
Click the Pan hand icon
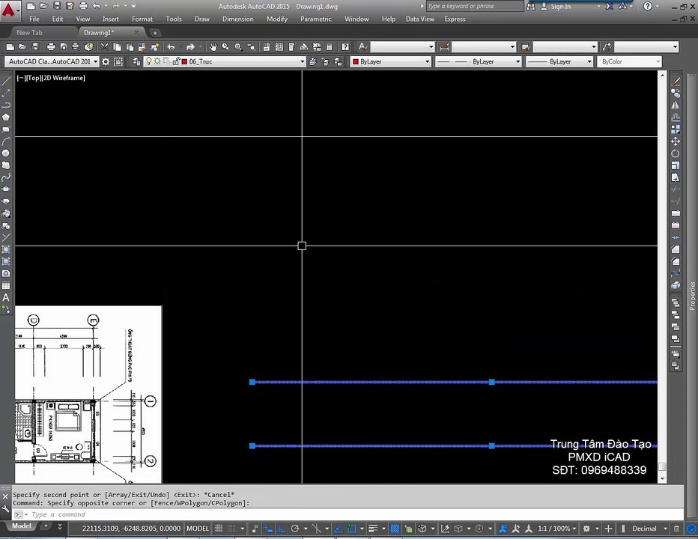[213, 46]
